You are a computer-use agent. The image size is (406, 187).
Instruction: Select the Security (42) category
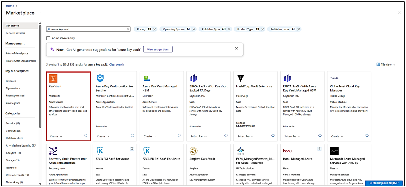click(13, 123)
